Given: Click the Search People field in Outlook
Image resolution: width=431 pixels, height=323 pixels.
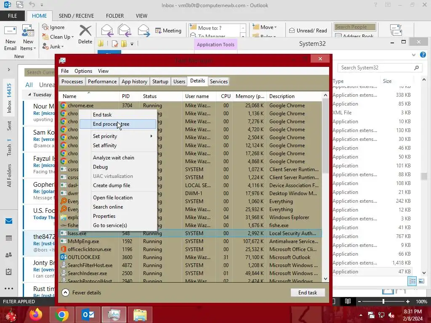Looking at the screenshot, I should point(355,27).
